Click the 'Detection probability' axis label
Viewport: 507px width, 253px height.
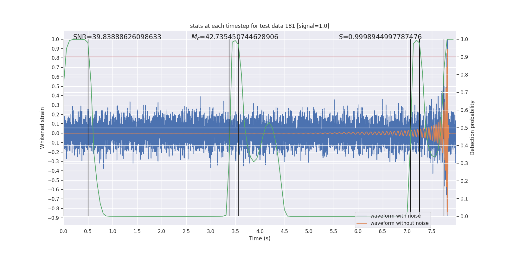pos(472,128)
